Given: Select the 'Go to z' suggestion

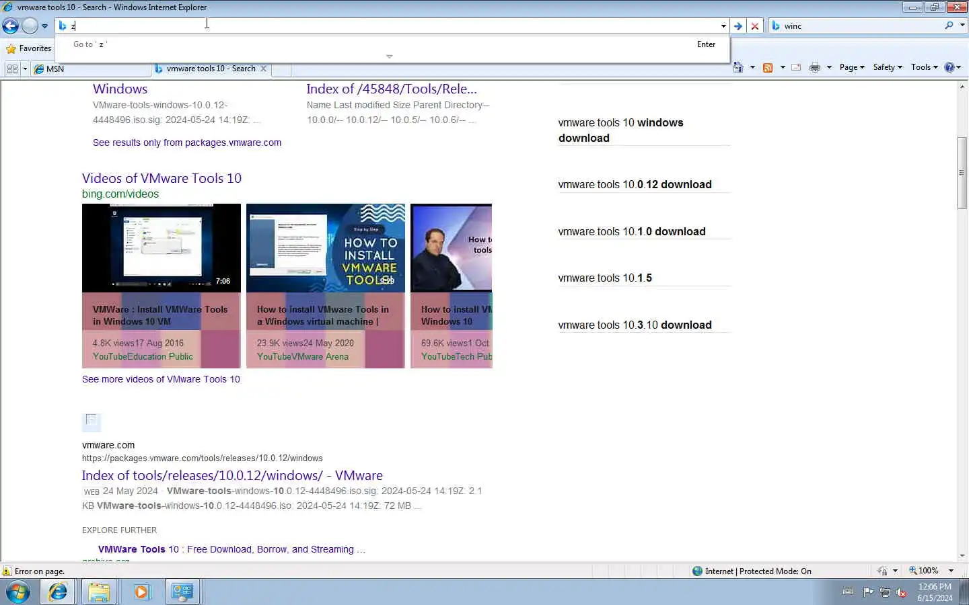Looking at the screenshot, I should tap(393, 44).
